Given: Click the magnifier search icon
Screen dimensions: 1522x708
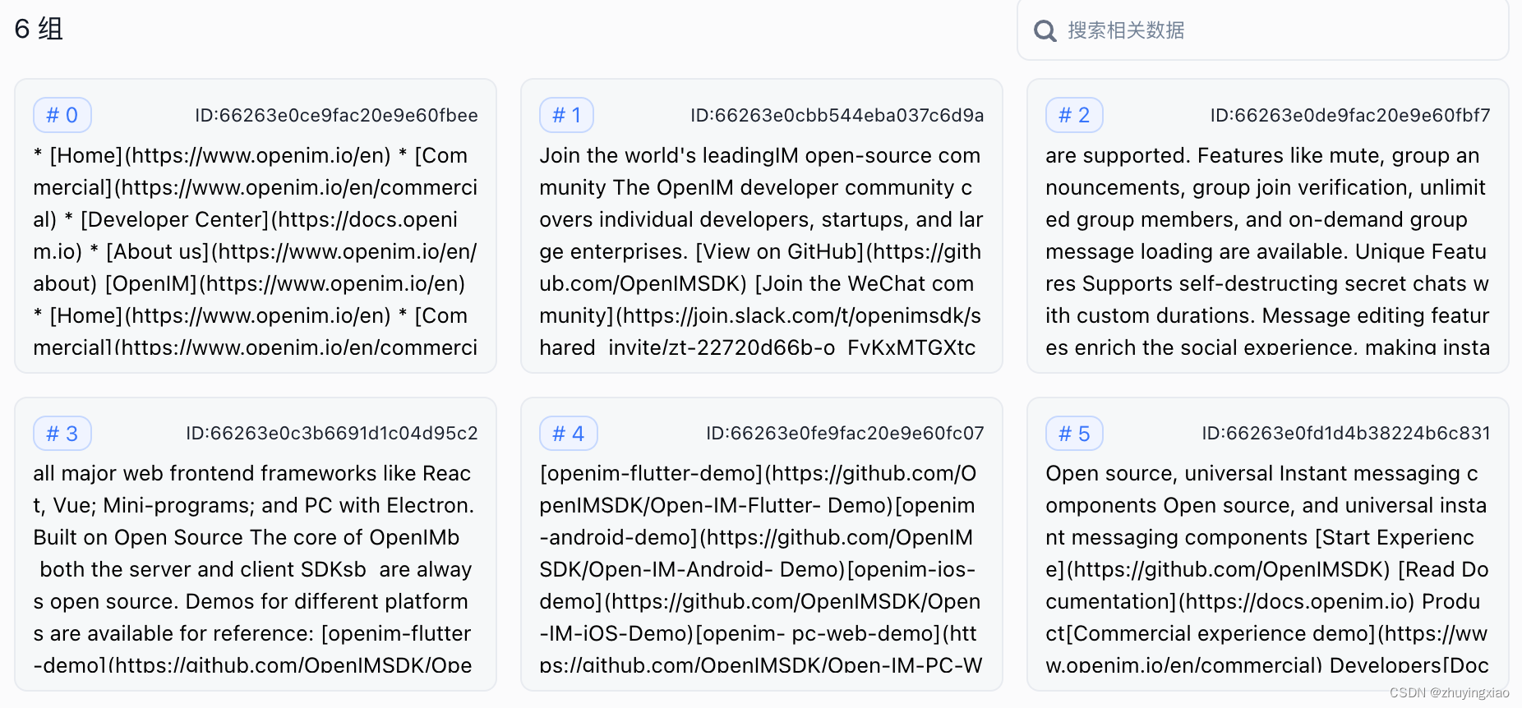Looking at the screenshot, I should tap(1045, 31).
